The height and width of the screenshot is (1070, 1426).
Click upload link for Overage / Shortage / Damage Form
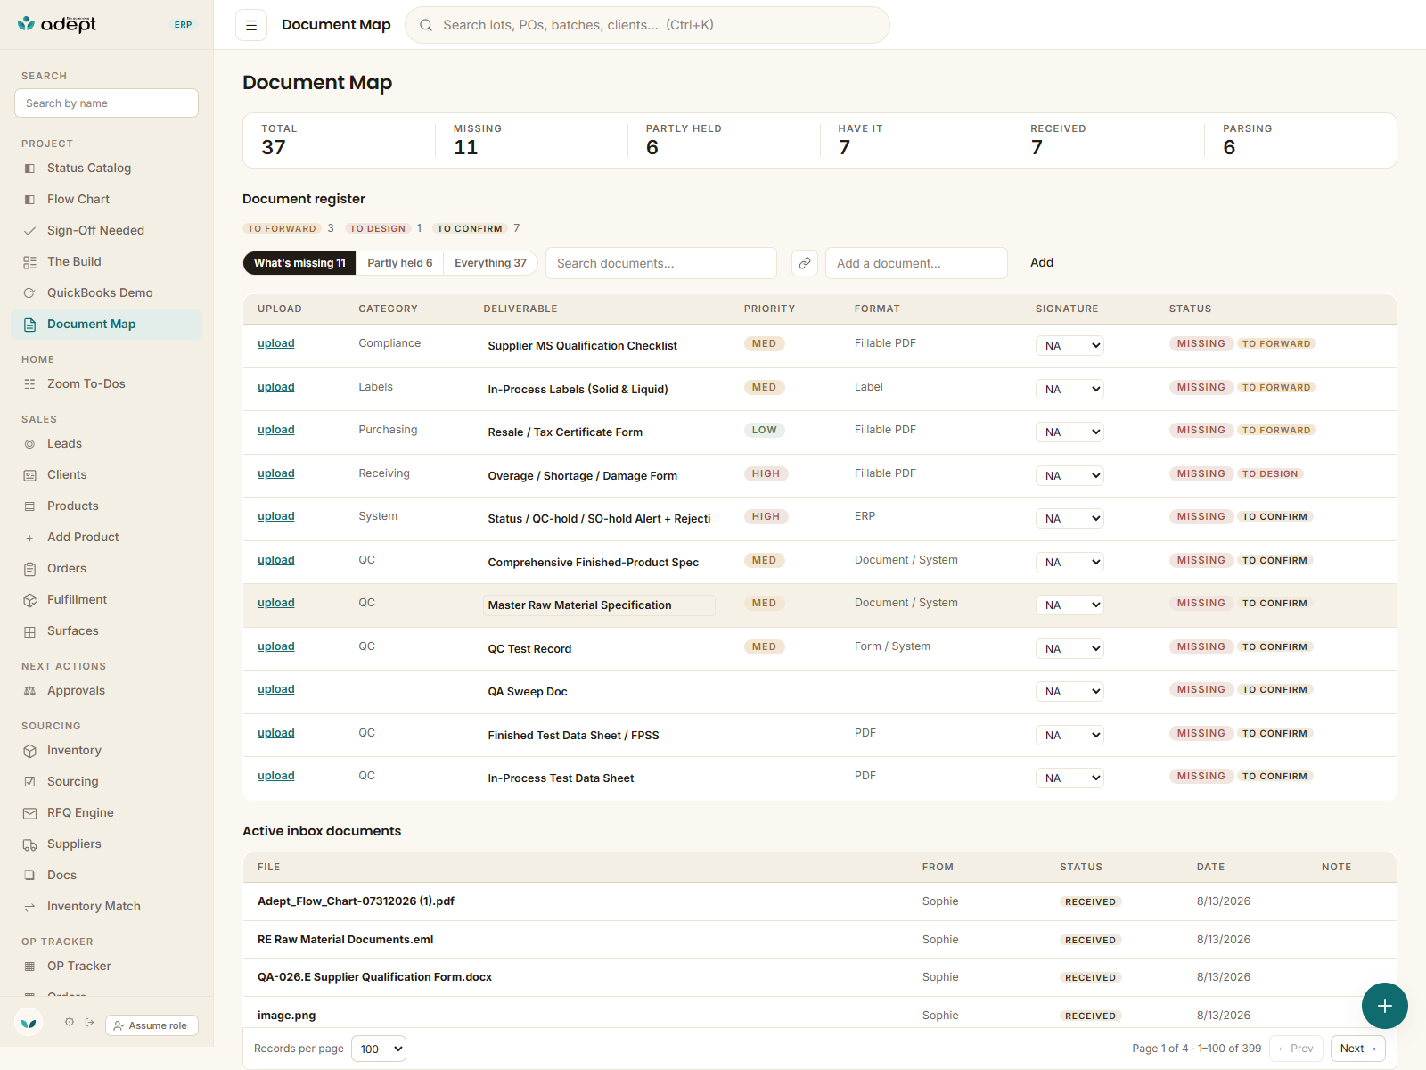pyautogui.click(x=276, y=473)
